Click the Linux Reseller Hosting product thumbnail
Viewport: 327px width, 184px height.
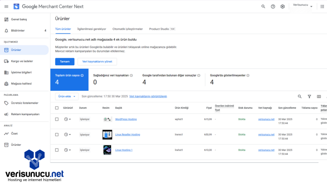pyautogui.click(x=107, y=134)
